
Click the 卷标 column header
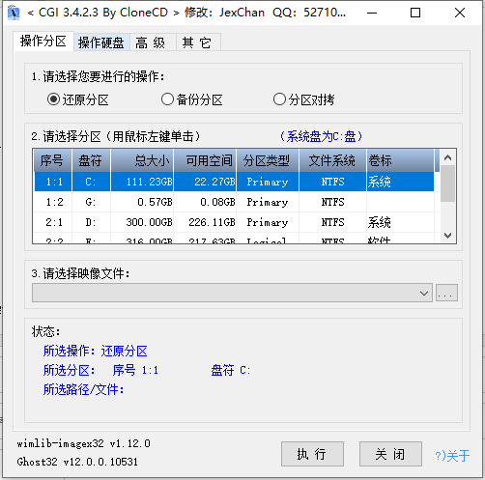tap(400, 160)
